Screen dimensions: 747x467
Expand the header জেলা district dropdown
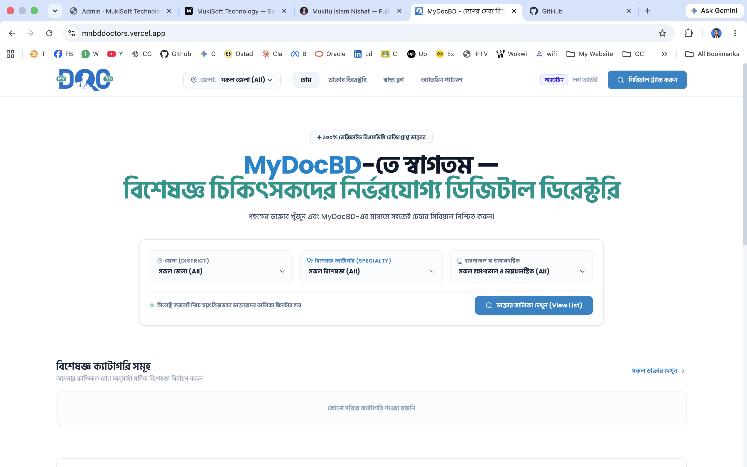coord(232,80)
